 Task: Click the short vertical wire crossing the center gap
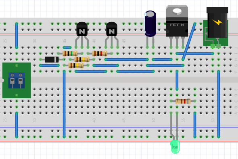coord(177,80)
